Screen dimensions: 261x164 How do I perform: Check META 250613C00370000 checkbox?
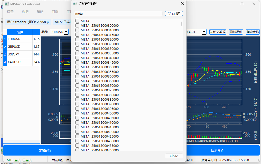77,85
